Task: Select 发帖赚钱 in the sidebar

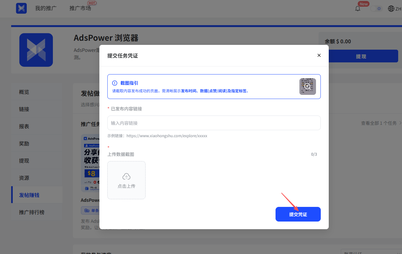Action: (37, 195)
